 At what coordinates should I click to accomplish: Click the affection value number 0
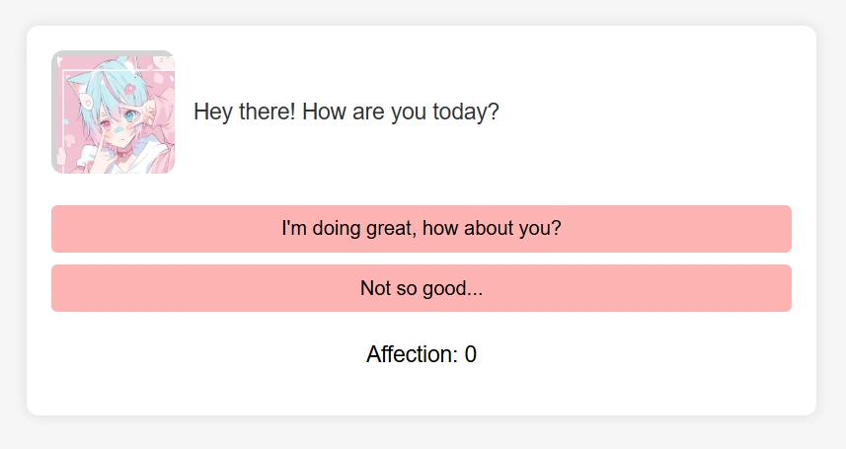click(471, 354)
